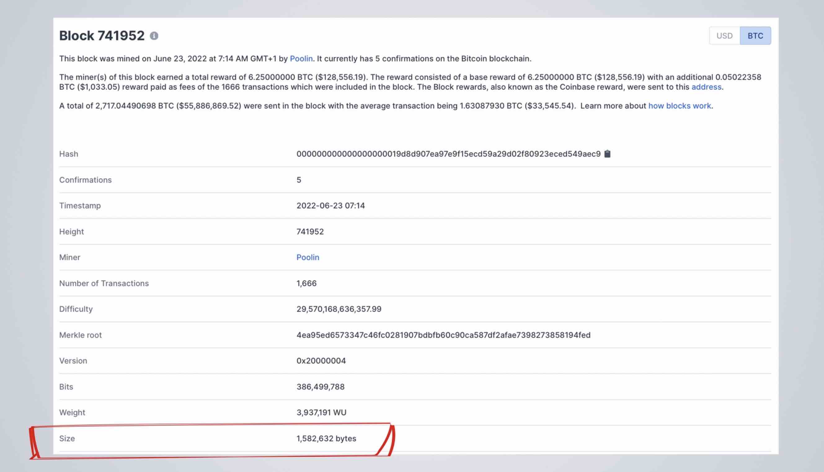
Task: Copy the block hash with clipboard icon
Action: tap(607, 154)
